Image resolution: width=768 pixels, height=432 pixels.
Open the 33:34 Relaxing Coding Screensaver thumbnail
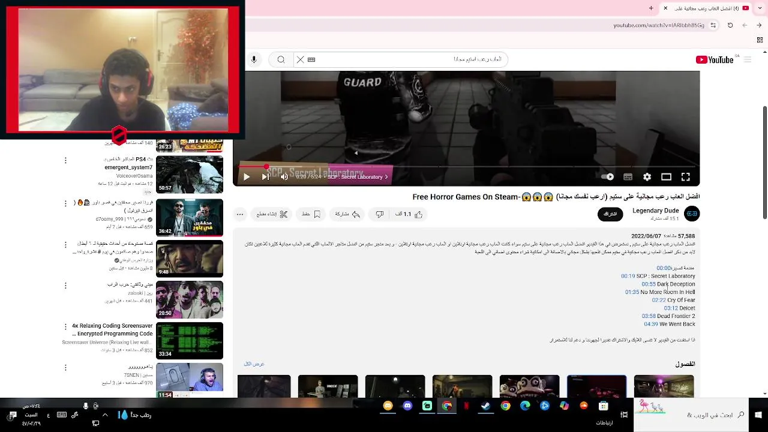[x=190, y=341]
